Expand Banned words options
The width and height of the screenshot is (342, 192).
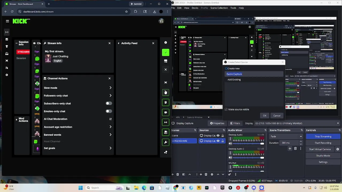tap(110, 135)
